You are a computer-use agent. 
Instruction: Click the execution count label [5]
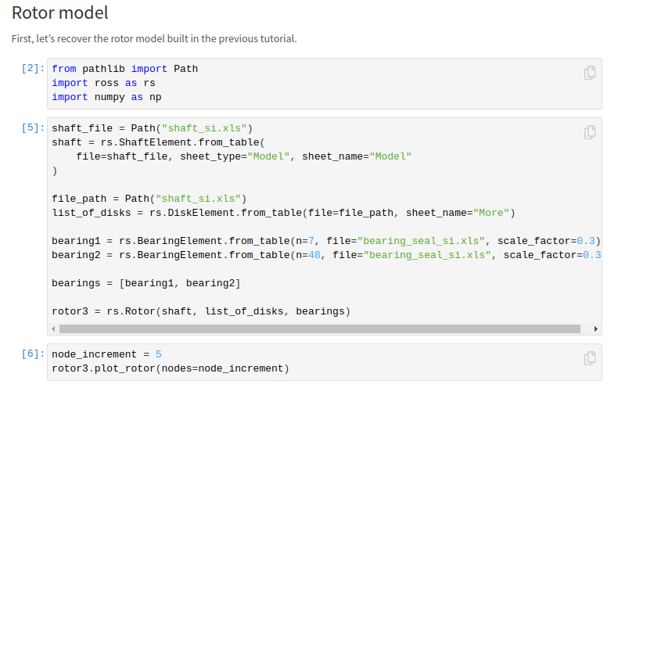[31, 127]
